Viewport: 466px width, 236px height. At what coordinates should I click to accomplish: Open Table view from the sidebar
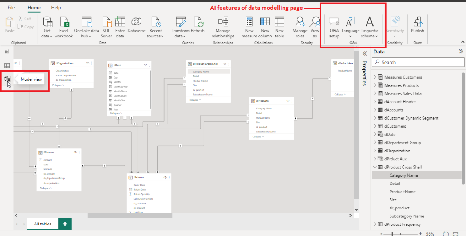(x=7, y=65)
